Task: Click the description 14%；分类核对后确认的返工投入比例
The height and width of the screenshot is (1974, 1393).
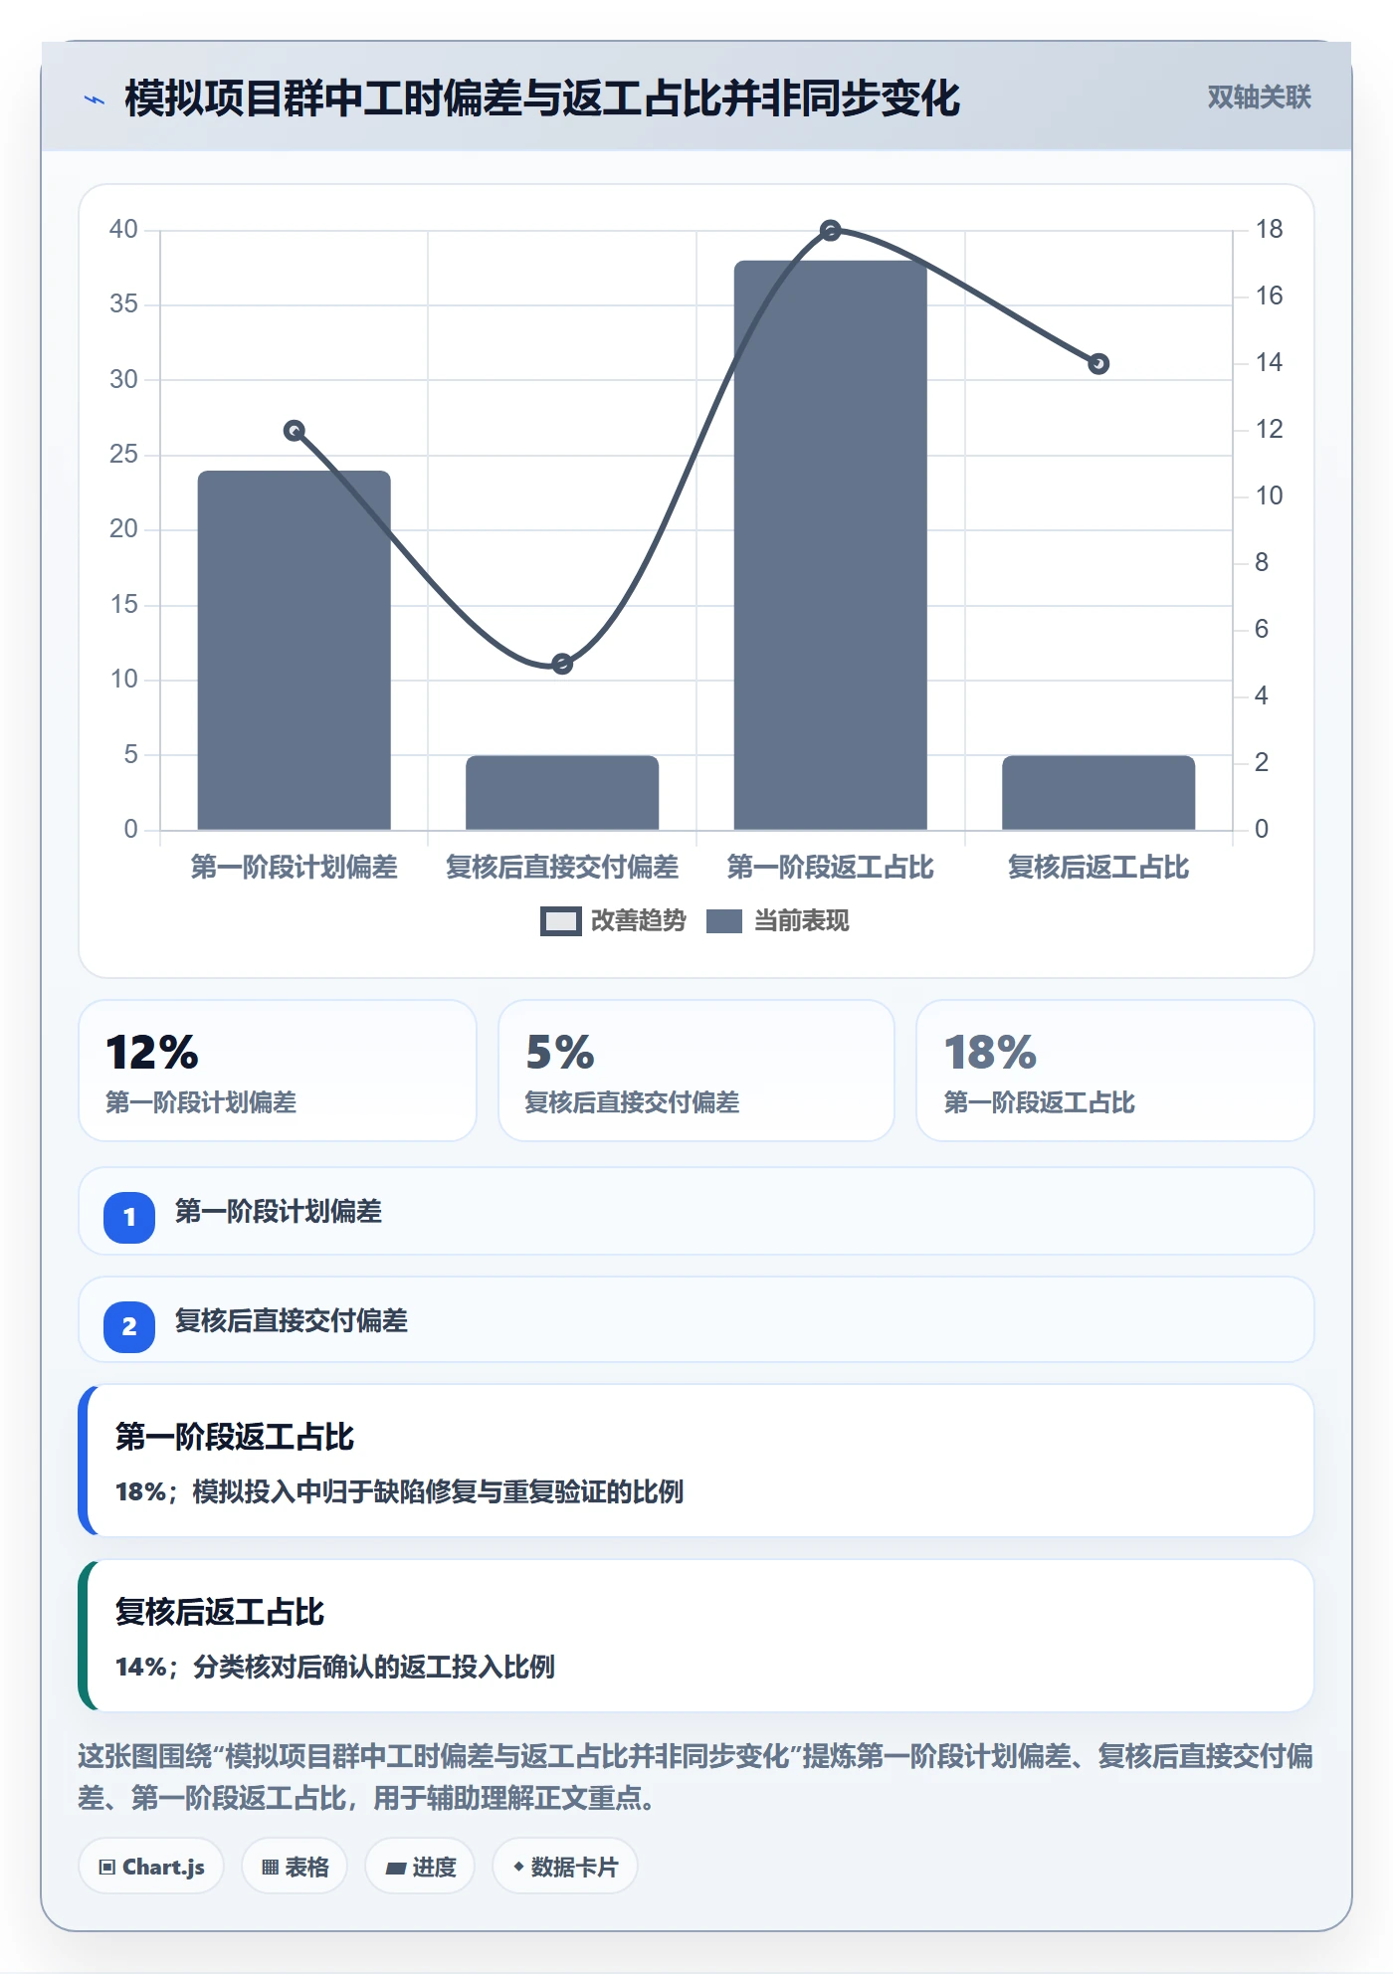Action: pyautogui.click(x=335, y=1668)
